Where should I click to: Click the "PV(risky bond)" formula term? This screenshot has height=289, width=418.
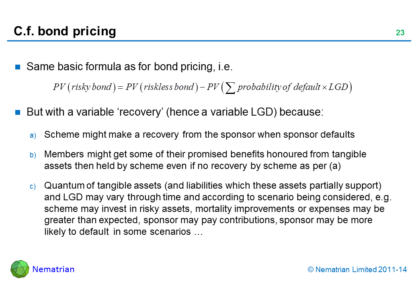pyautogui.click(x=83, y=87)
